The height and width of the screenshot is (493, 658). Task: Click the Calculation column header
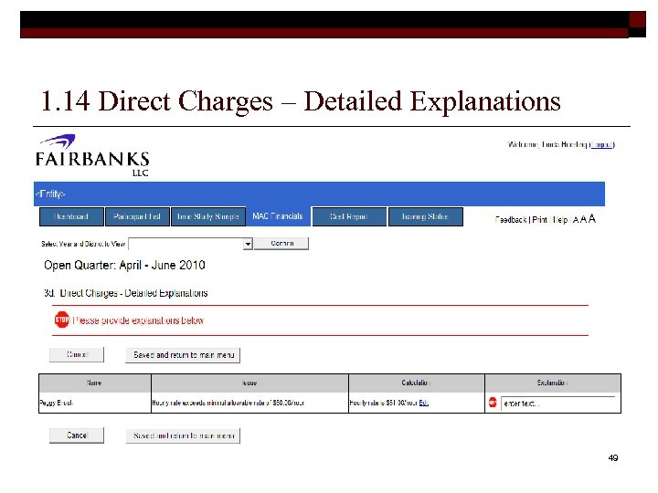417,383
